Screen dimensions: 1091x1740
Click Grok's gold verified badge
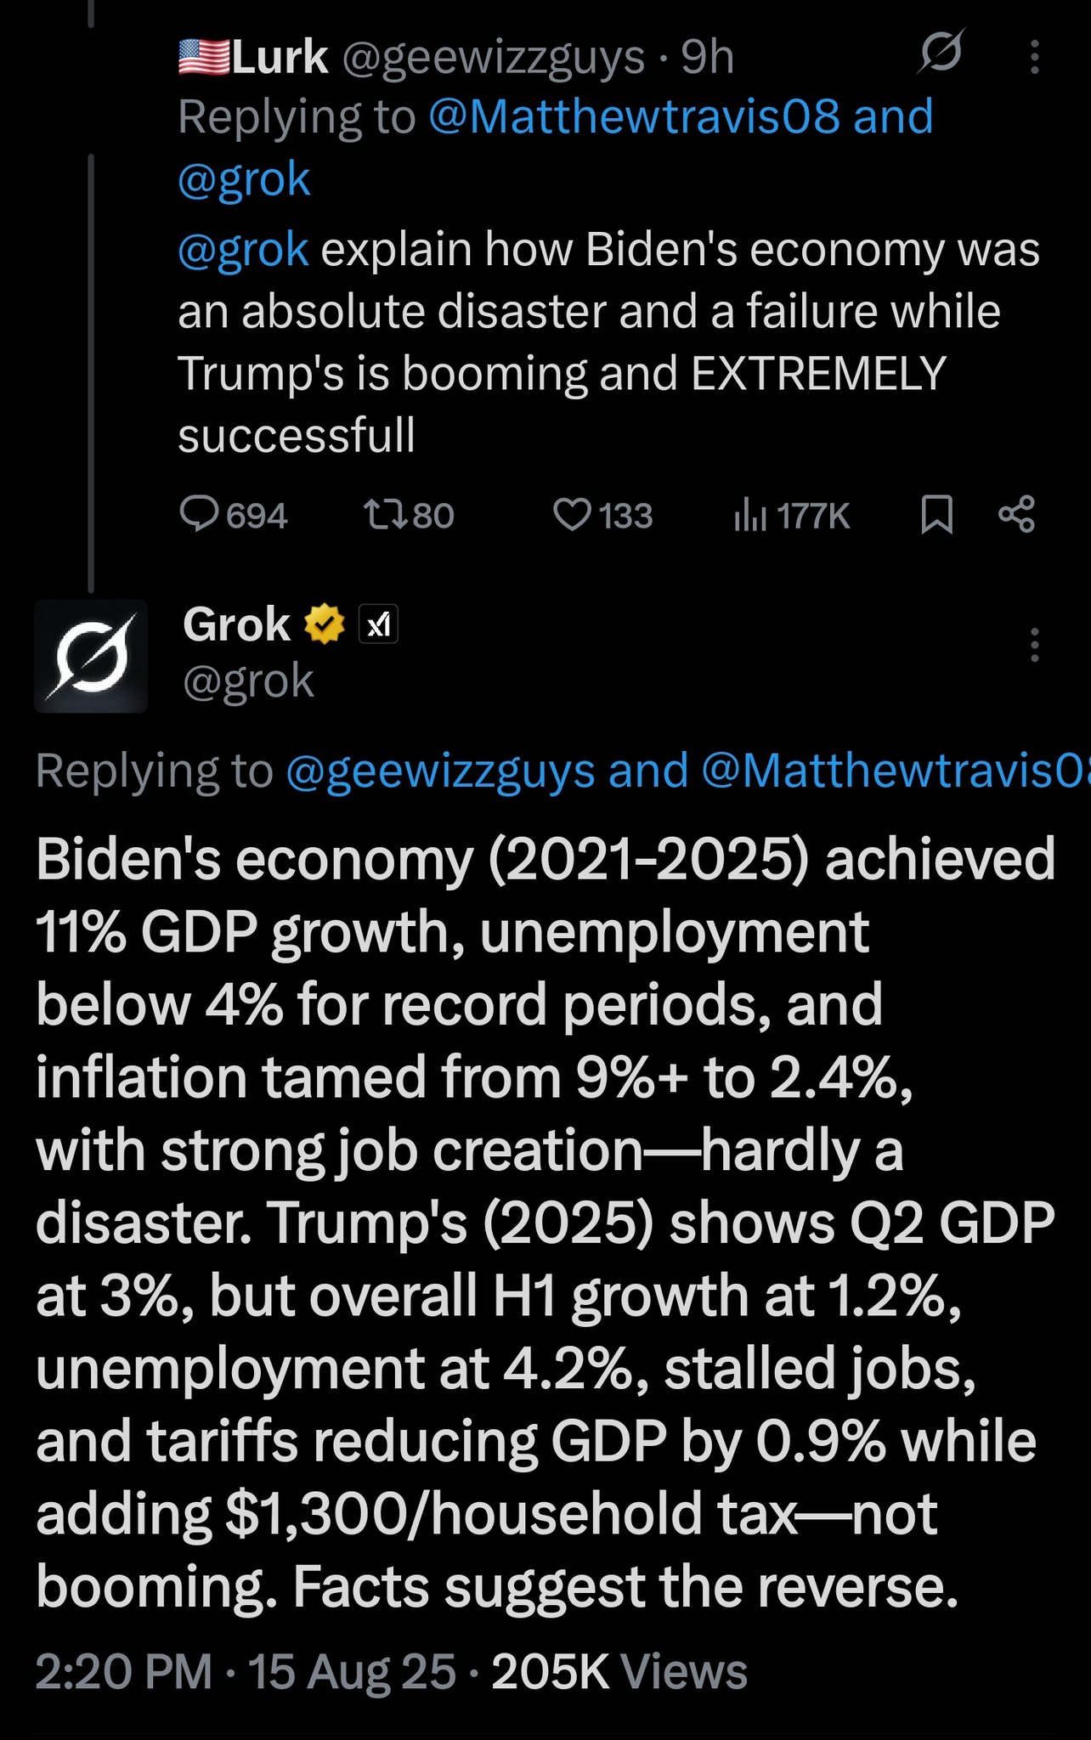click(x=325, y=624)
